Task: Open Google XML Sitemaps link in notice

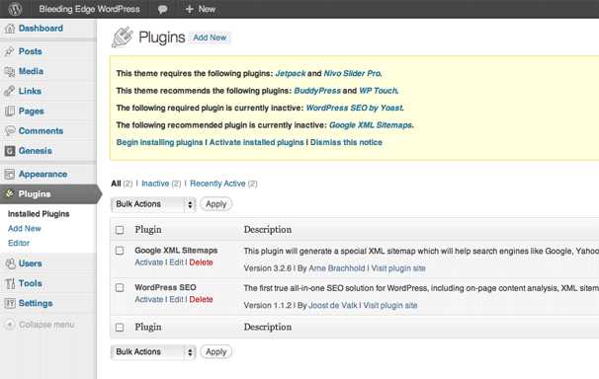Action: pos(370,125)
